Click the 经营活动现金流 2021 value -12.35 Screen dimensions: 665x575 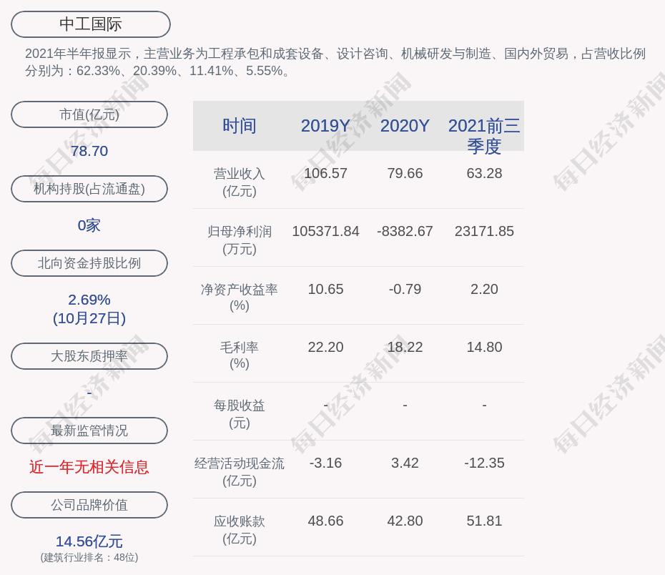(x=484, y=463)
